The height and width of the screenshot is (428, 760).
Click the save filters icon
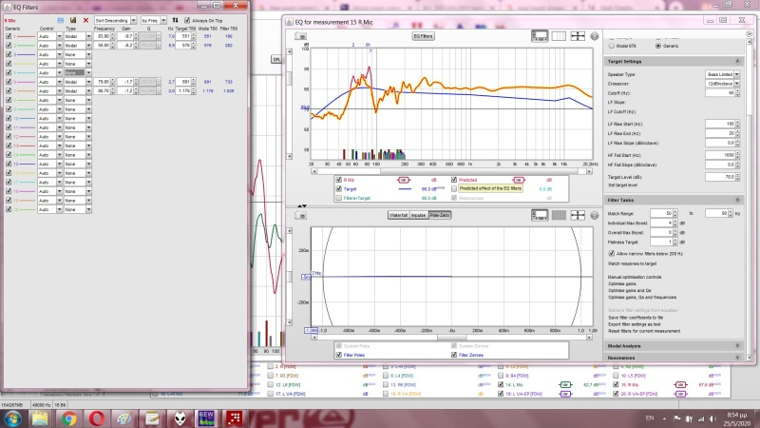click(x=73, y=19)
